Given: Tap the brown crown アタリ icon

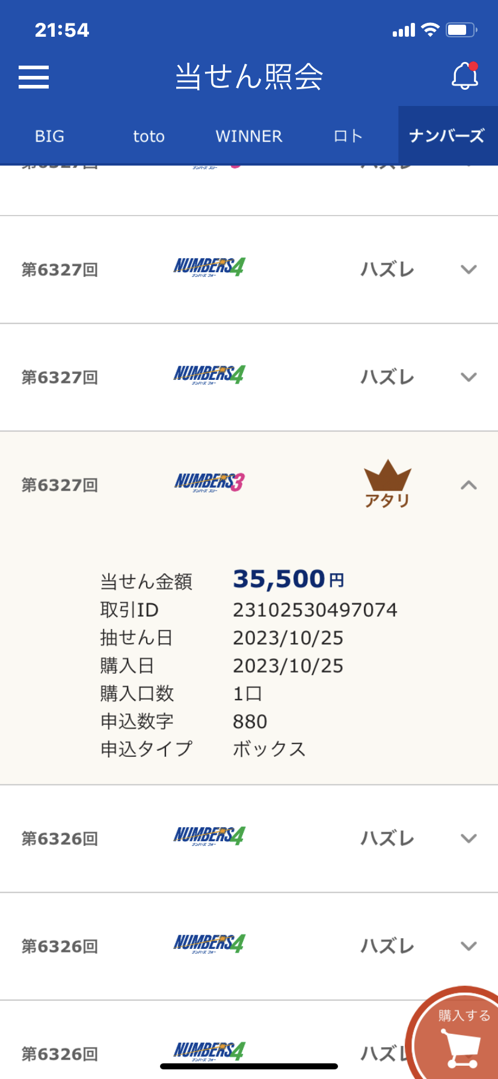Looking at the screenshot, I should pos(387,484).
